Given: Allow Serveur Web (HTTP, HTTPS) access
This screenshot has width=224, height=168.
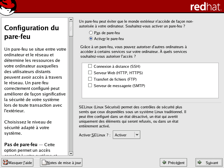Looking at the screenshot, I should [x=90, y=73].
